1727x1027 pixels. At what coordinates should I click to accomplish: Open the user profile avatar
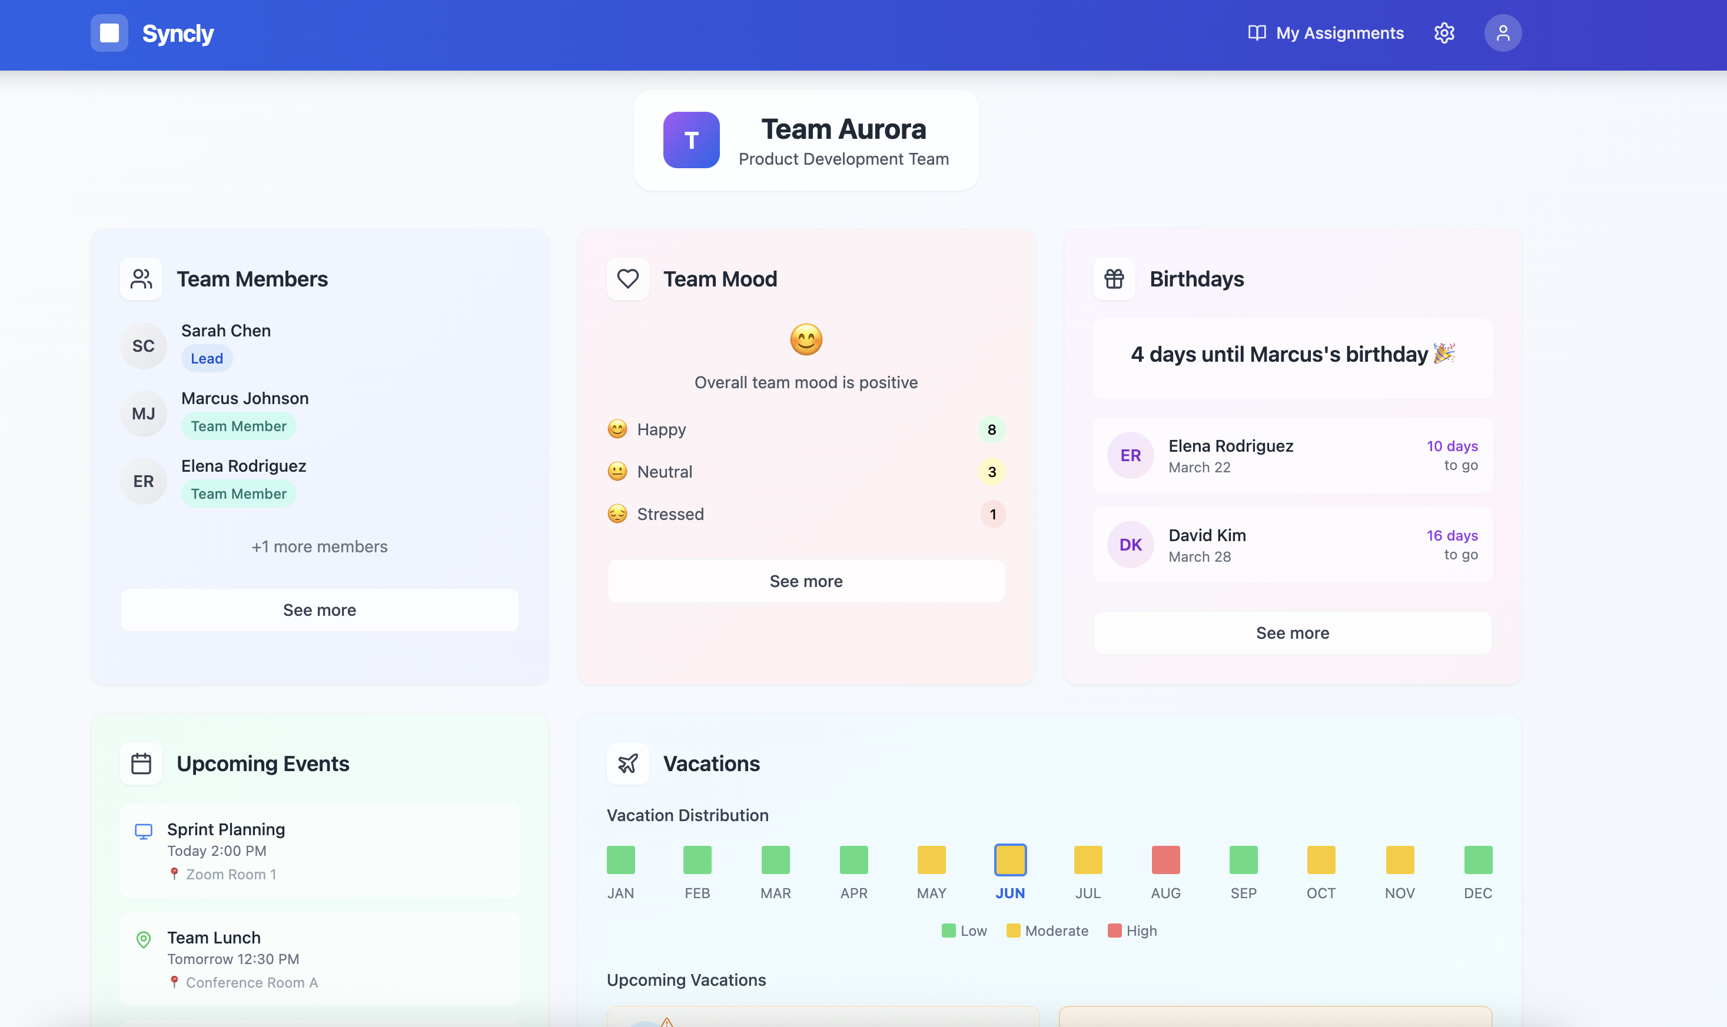click(1503, 32)
